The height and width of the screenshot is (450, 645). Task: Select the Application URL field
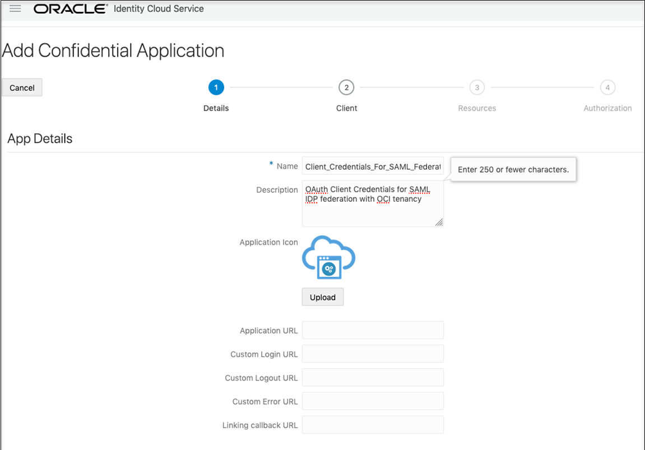click(372, 330)
